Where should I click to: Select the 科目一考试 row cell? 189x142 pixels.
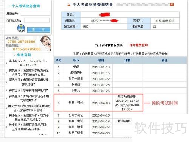(76, 121)
